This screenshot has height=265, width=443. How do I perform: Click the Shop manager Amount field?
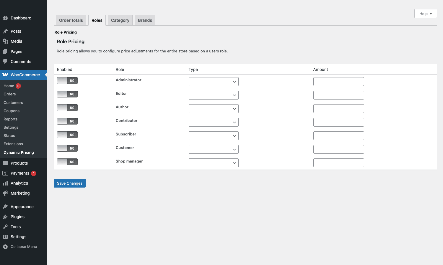(x=339, y=163)
